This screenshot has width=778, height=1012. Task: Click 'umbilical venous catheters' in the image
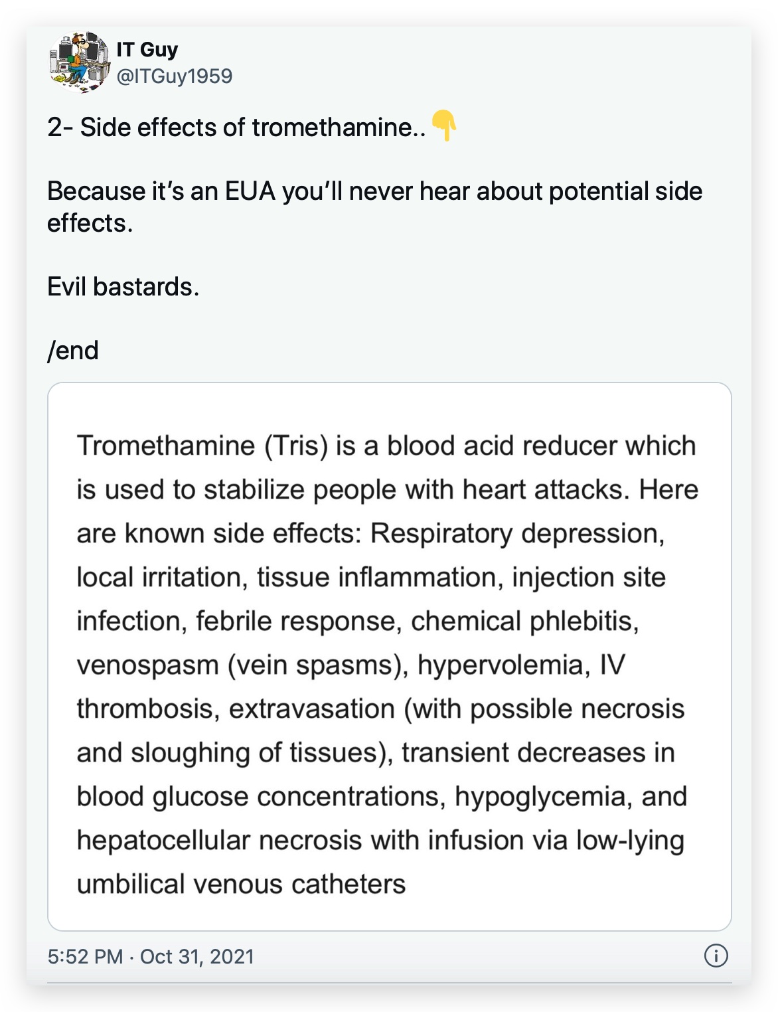point(241,884)
